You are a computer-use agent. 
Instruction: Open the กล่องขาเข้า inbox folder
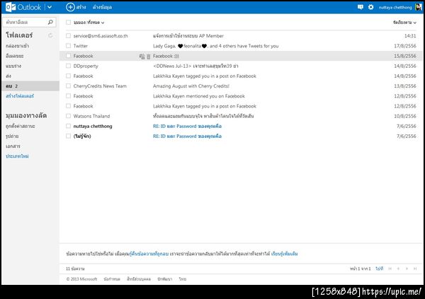[17, 46]
